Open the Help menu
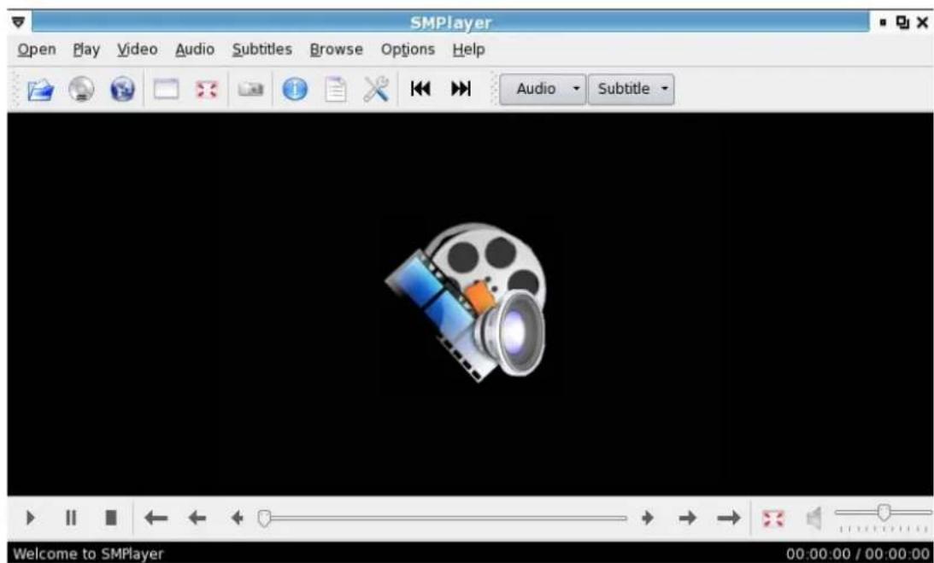Viewport: 934px width, 563px height. tap(469, 50)
